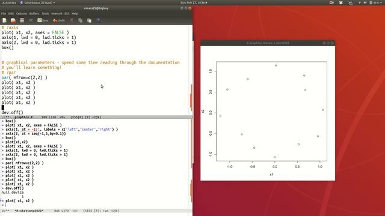This screenshot has width=385, height=216.
Task: Click the '# ?par' comment line
Action: pos(8,73)
